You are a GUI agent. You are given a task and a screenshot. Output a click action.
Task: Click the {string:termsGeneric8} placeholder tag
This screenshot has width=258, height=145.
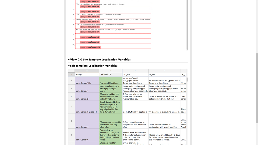pyautogui.click(x=90, y=37)
